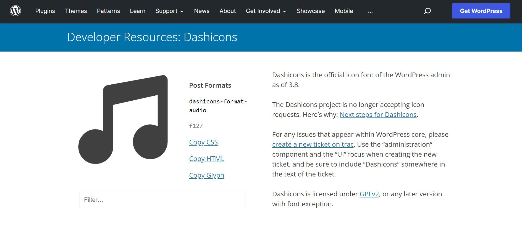Viewport: 522px width, 233px height.
Task: Select Patterns in the navigation bar
Action: (108, 11)
